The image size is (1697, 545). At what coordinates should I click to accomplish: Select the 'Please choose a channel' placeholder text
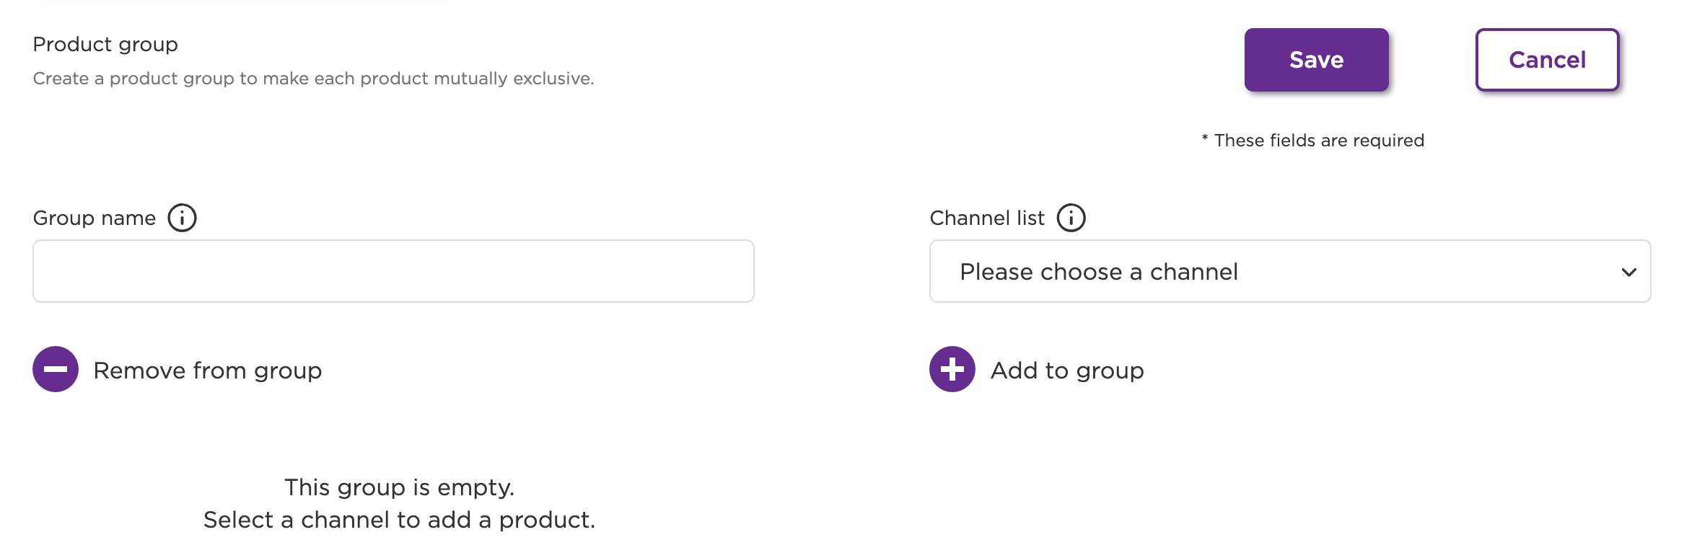coord(1099,272)
